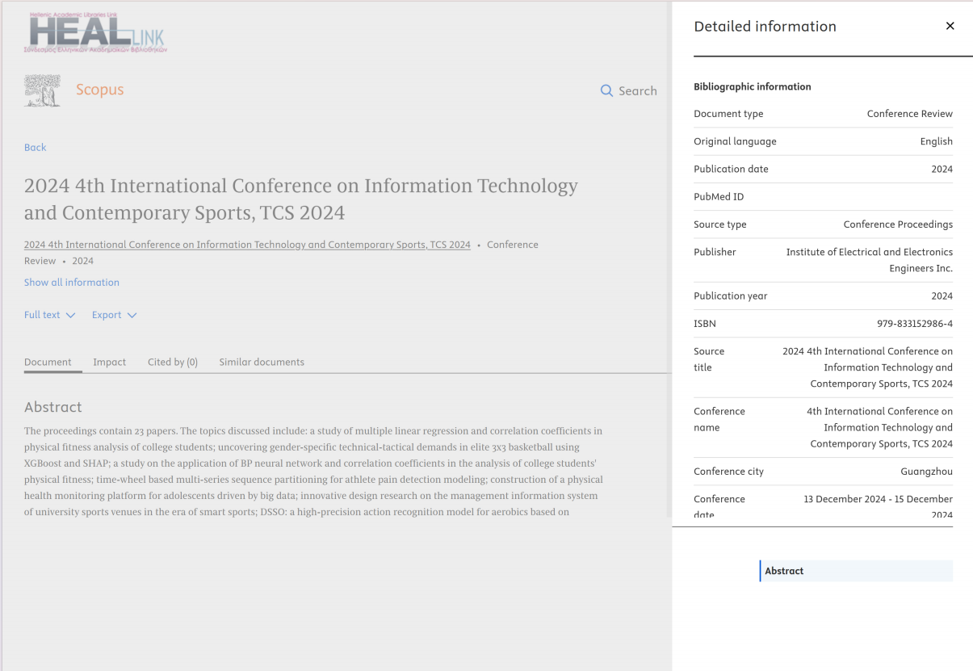
Task: Click the Search button text
Action: (638, 90)
